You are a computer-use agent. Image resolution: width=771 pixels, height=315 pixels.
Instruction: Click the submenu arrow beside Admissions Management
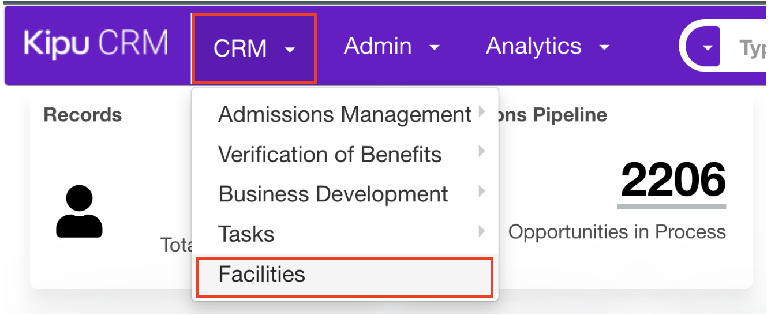point(482,112)
